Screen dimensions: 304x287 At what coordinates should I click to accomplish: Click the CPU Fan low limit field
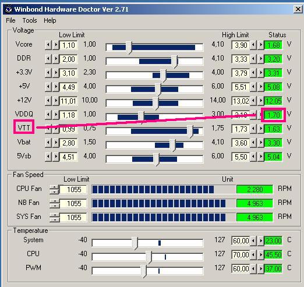click(73, 190)
